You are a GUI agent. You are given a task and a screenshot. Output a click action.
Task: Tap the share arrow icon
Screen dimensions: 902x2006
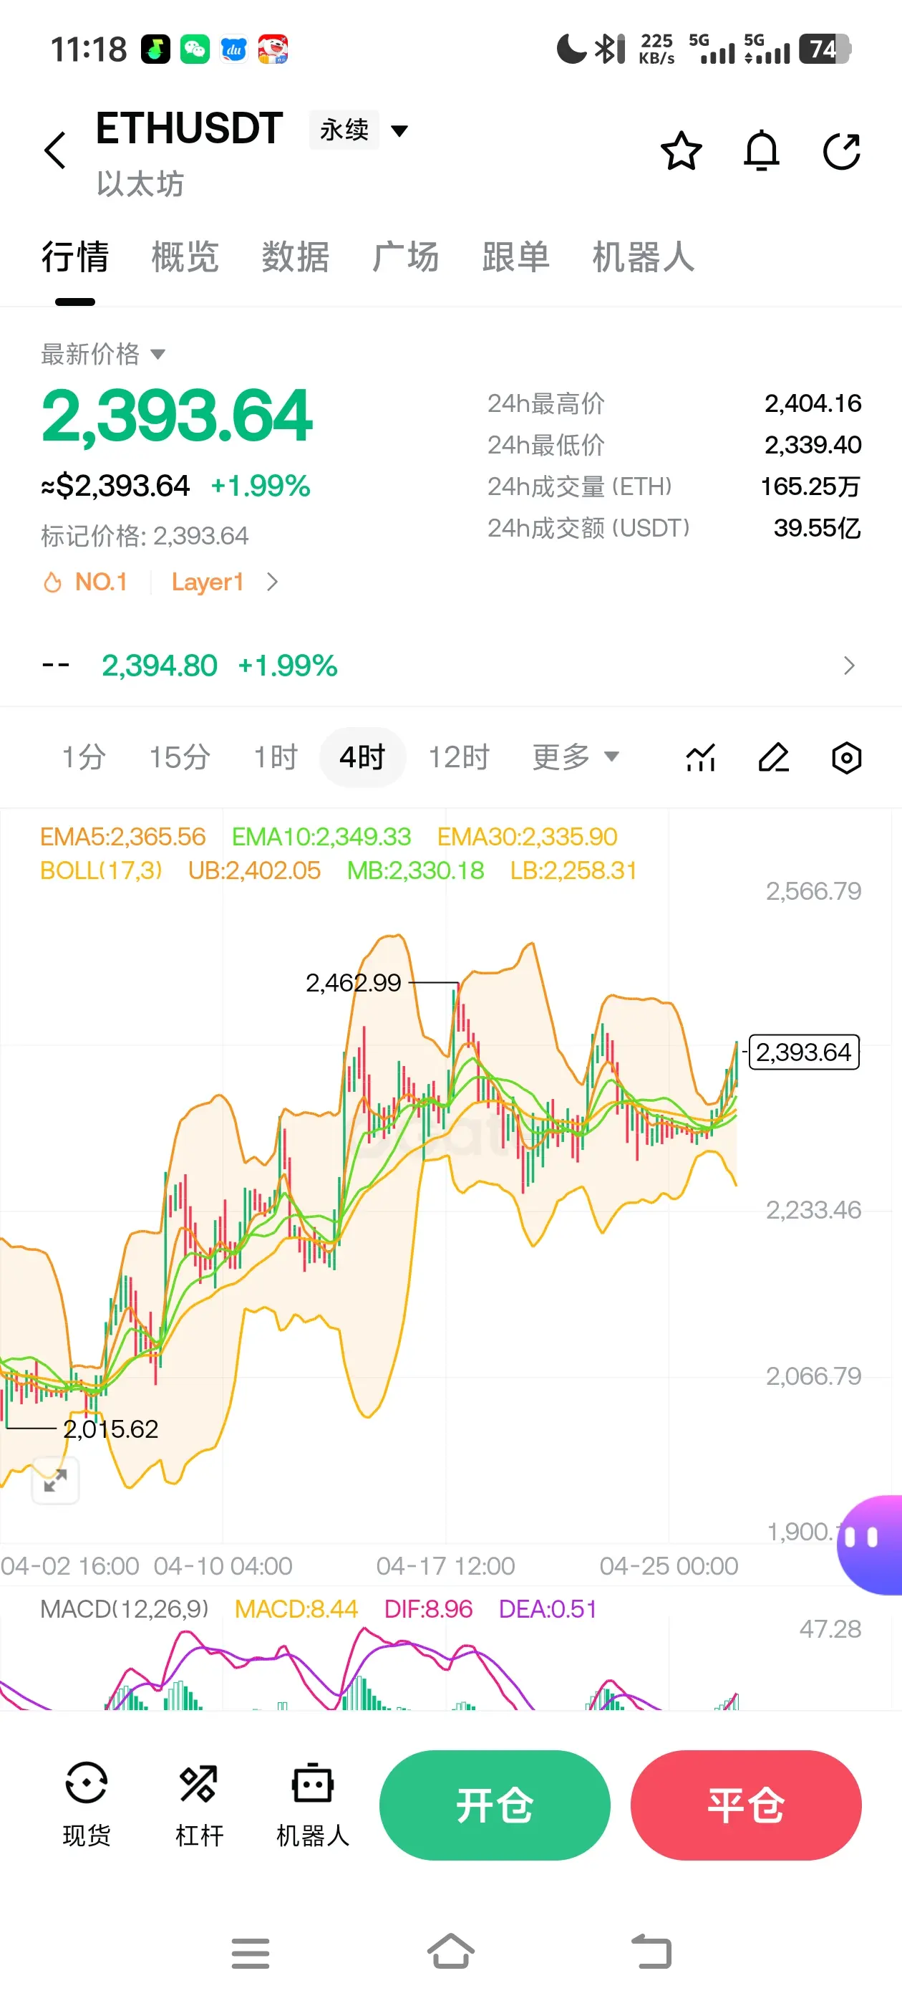(x=842, y=150)
